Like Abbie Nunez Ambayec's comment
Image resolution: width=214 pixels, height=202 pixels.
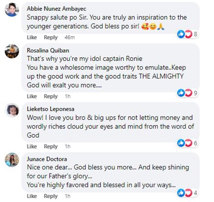[x=32, y=38]
